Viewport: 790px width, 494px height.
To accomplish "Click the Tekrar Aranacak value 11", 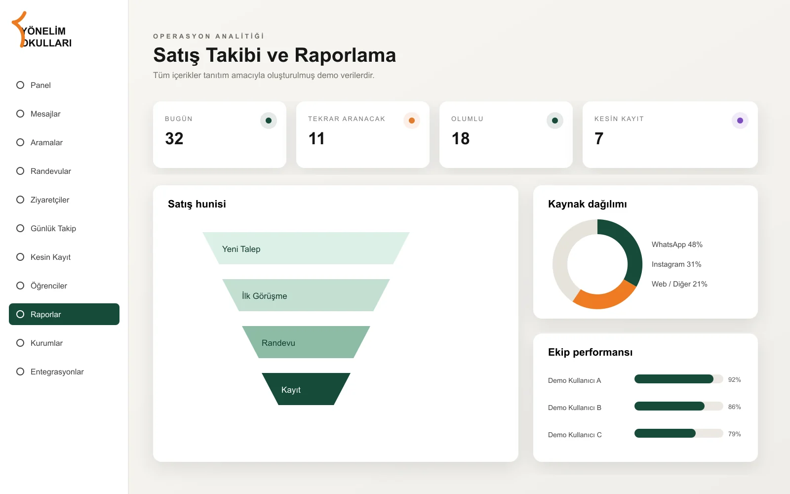I will [316, 139].
